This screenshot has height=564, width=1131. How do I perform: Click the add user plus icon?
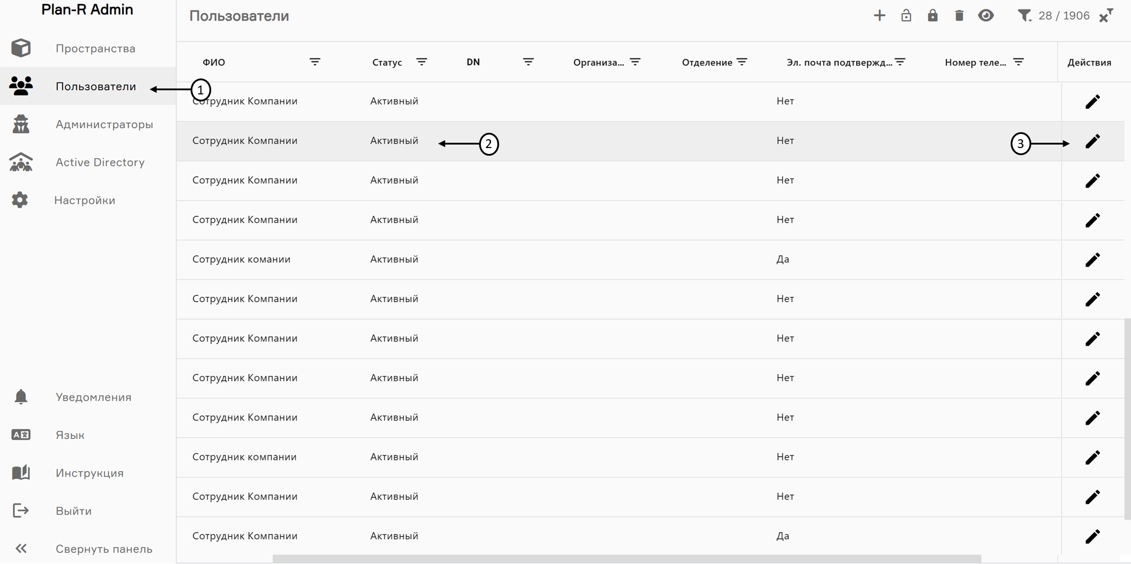(879, 16)
